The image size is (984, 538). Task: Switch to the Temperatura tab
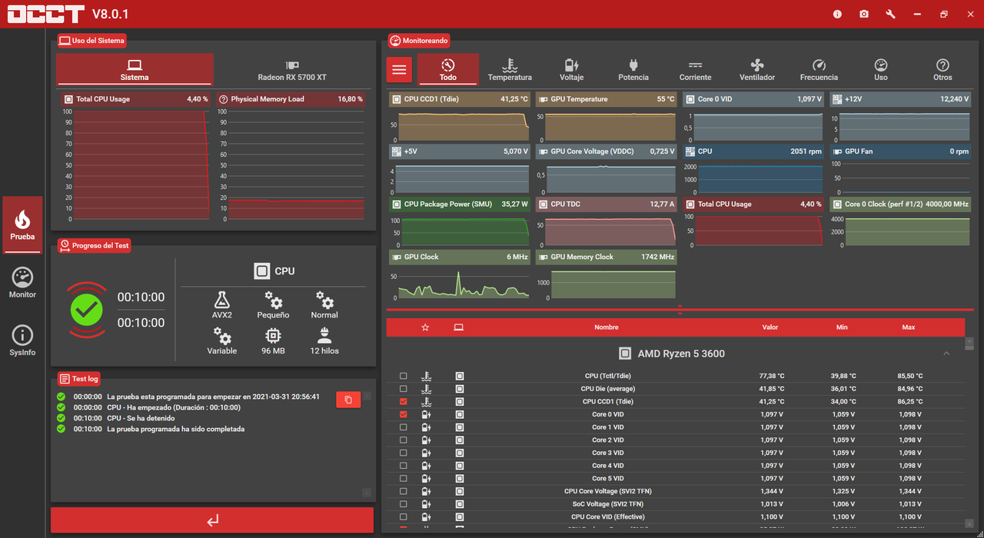point(510,69)
